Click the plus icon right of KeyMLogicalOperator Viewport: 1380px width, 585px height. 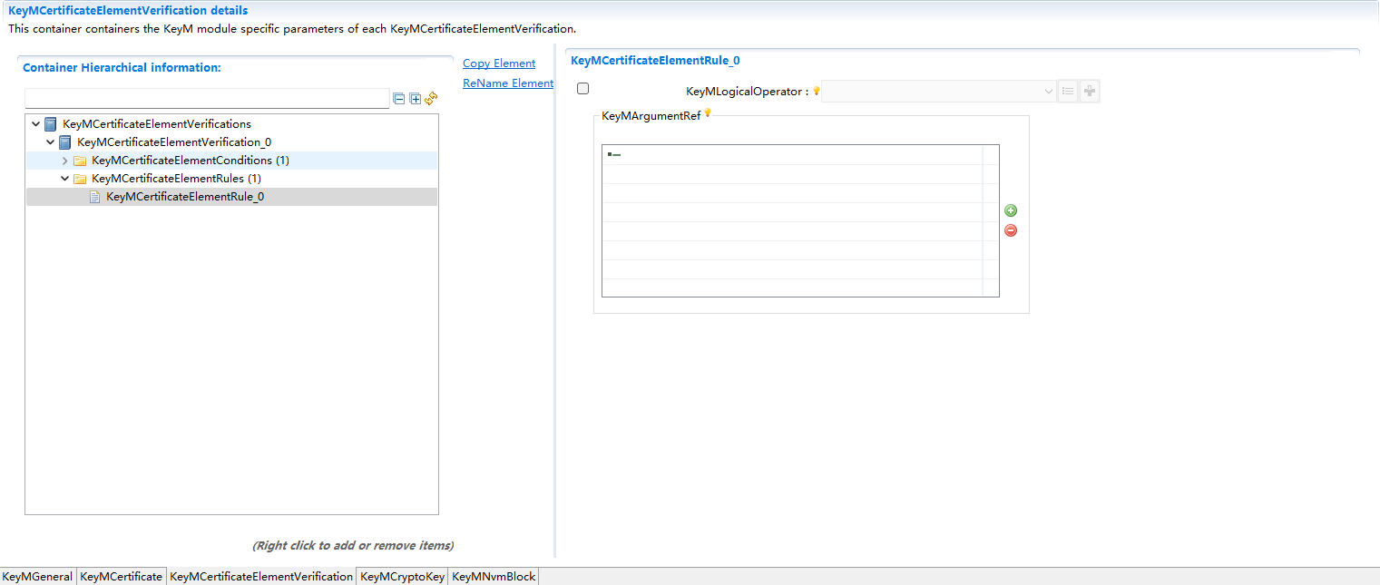tap(1089, 91)
